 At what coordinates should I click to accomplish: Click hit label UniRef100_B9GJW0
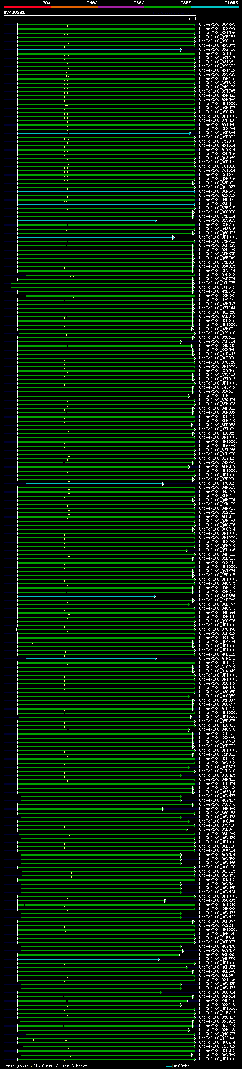217,41
